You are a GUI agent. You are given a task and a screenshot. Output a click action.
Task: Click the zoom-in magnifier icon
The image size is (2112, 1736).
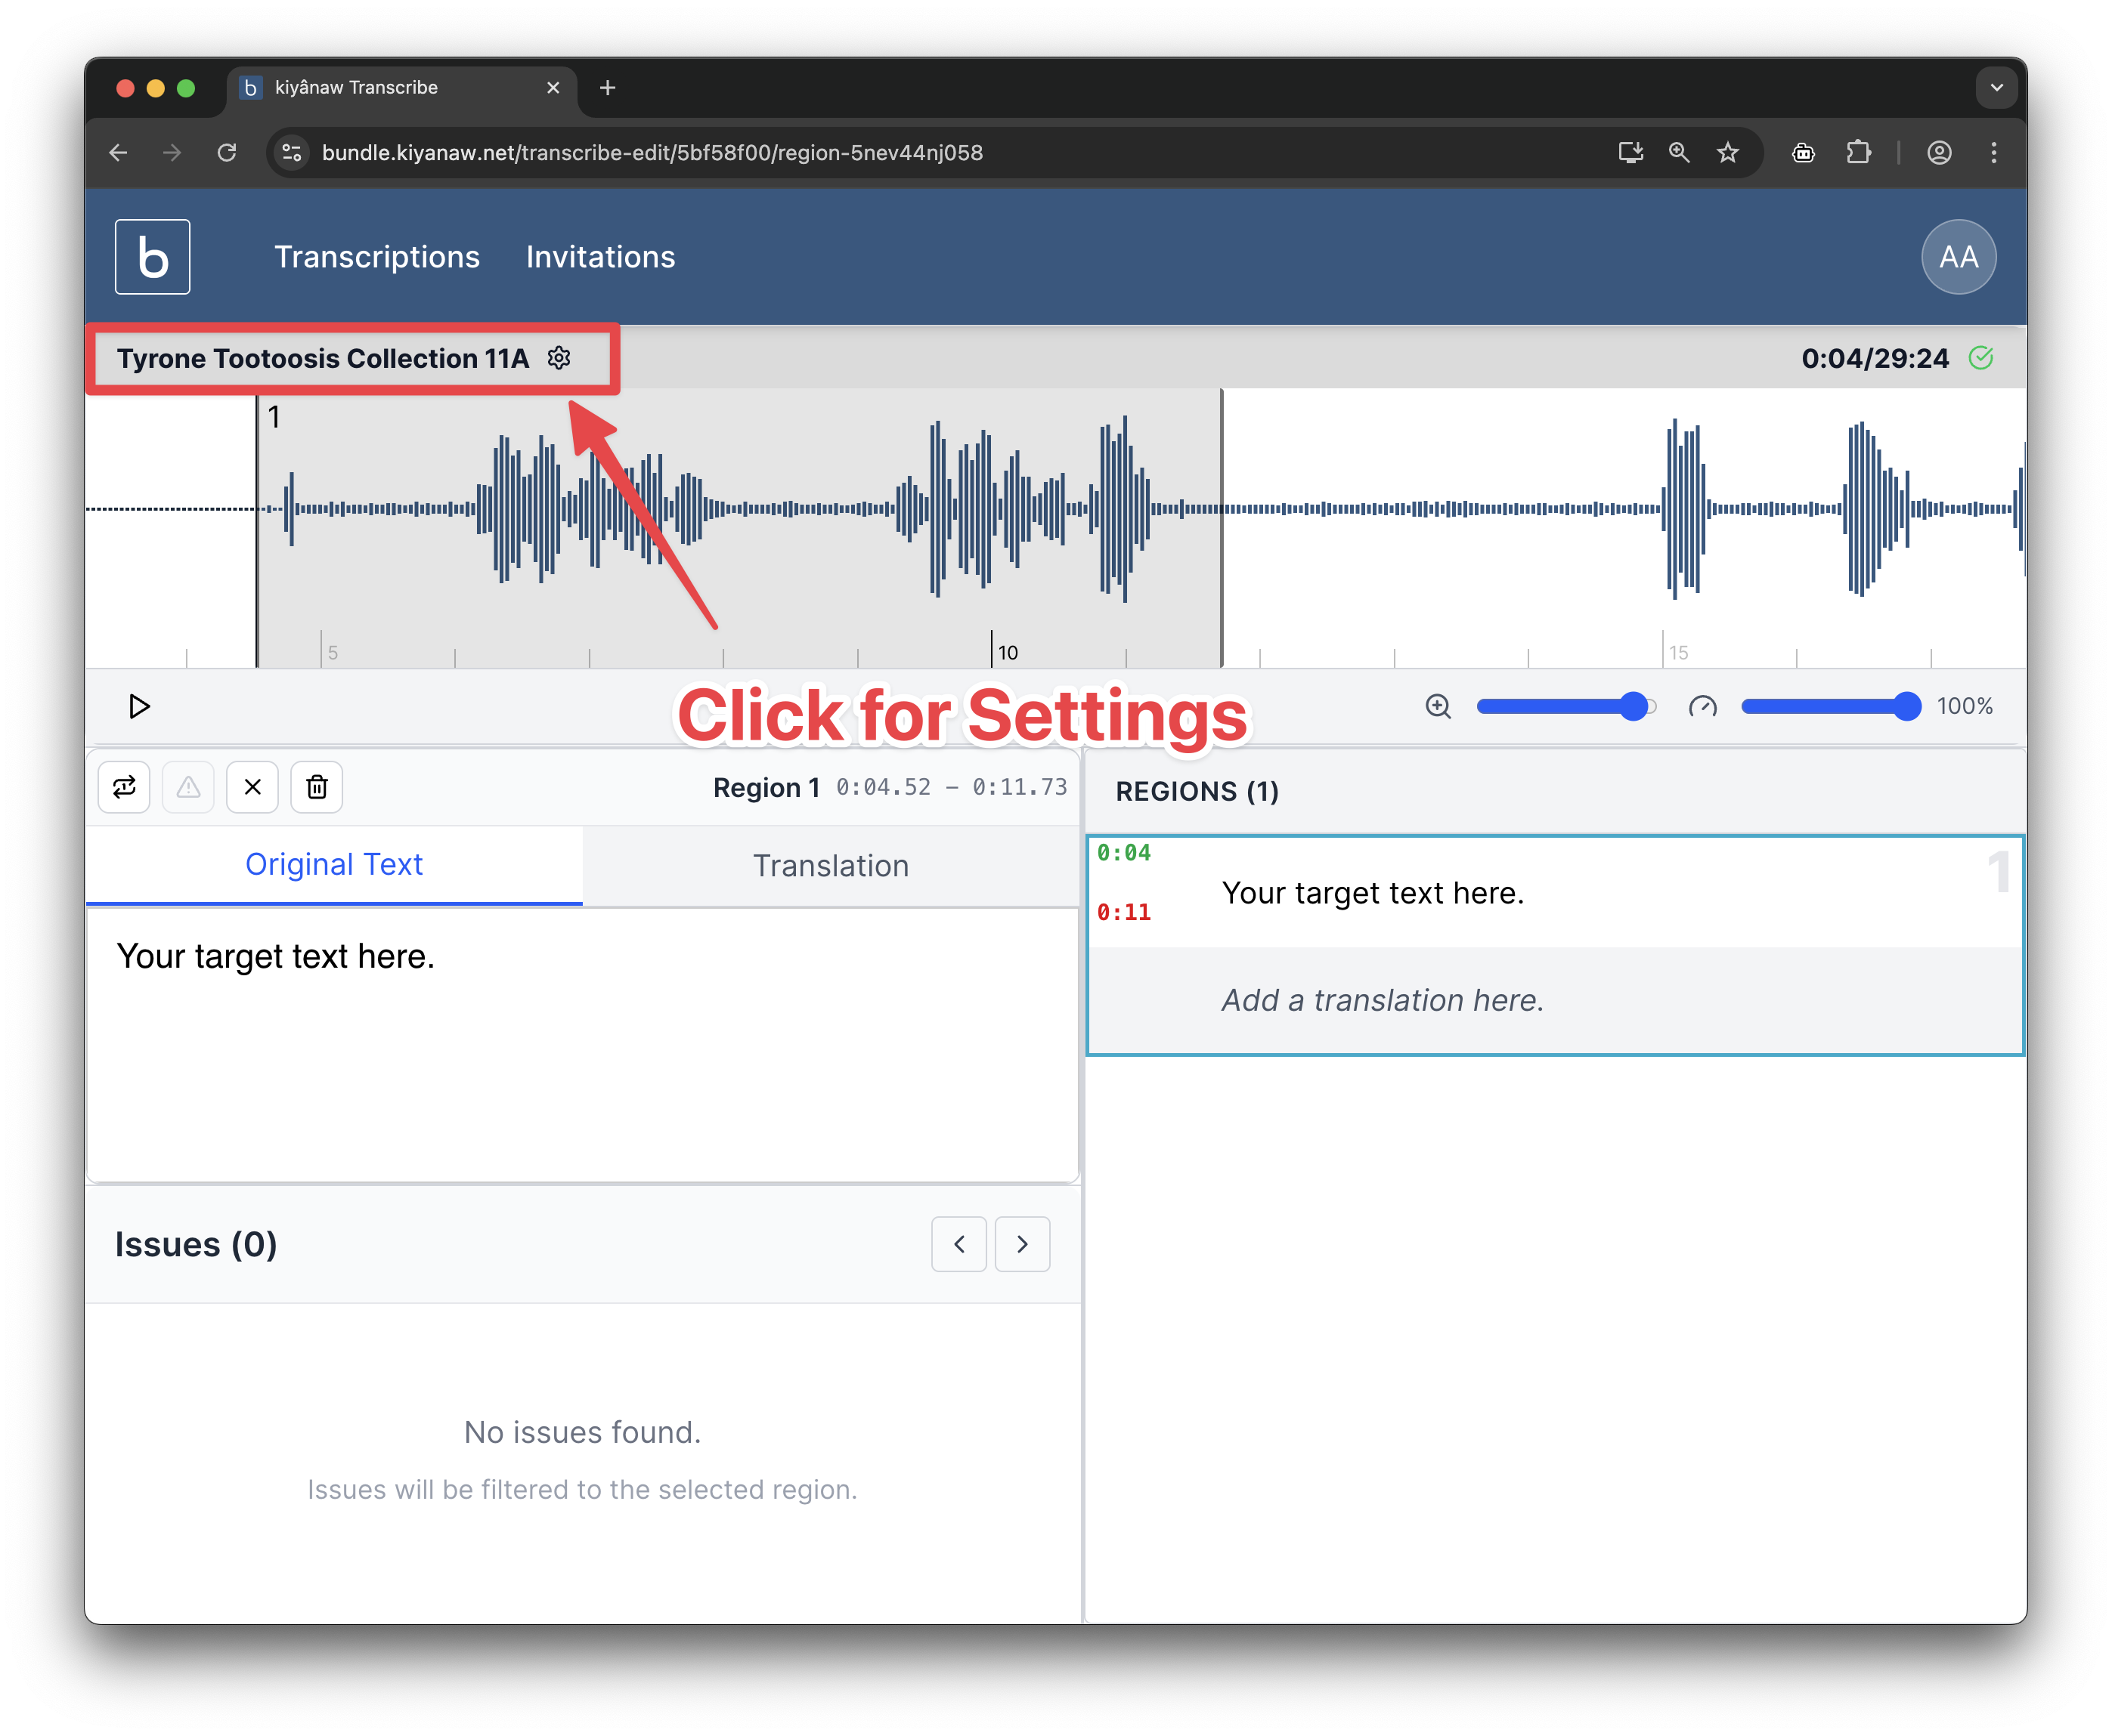(x=1438, y=706)
